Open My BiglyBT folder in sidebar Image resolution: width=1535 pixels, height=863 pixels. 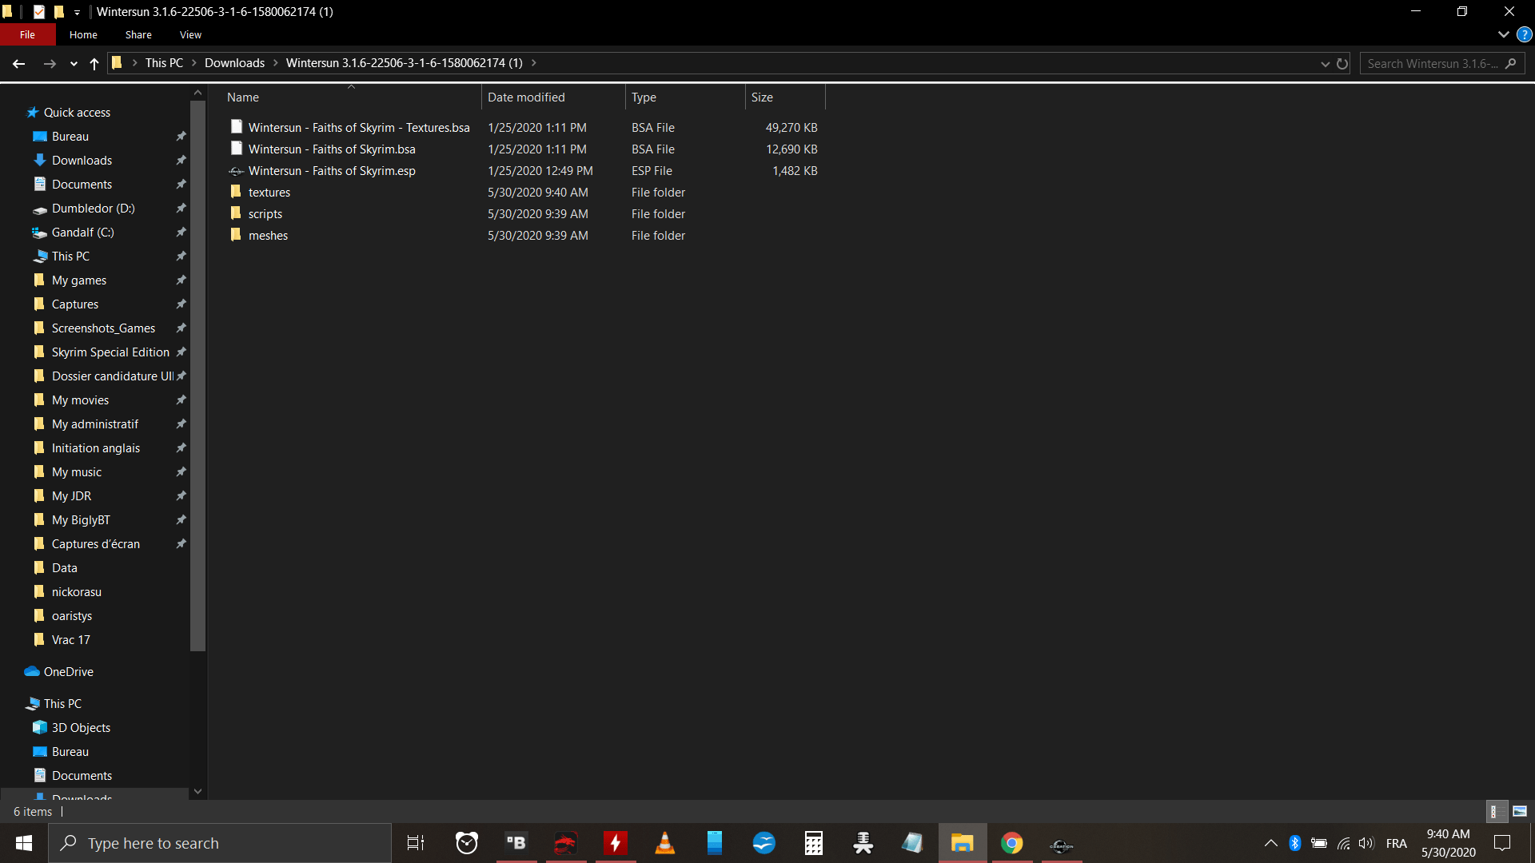[x=81, y=520]
